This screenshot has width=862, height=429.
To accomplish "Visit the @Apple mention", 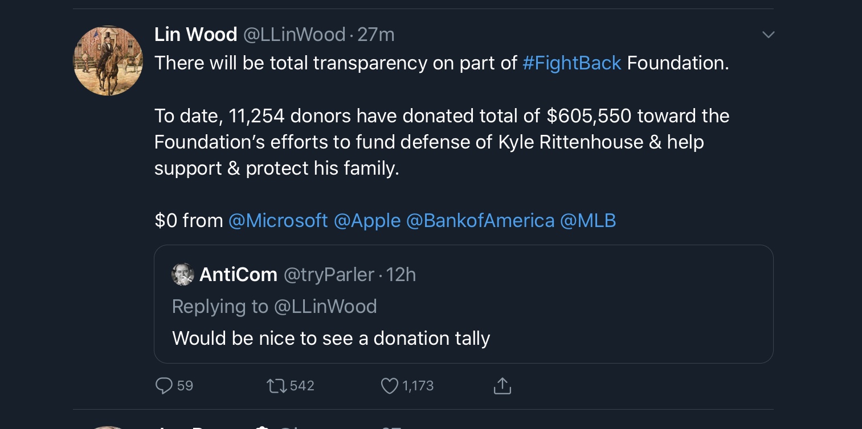I will pyautogui.click(x=367, y=221).
